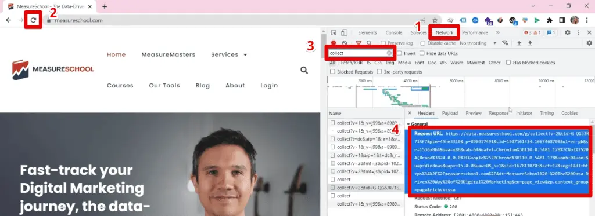Open the MeasureMasters link on the website
The width and height of the screenshot is (595, 216).
[x=168, y=54]
